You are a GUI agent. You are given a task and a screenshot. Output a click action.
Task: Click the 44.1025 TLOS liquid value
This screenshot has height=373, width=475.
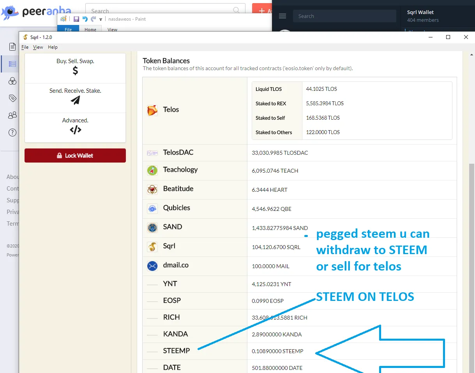point(321,89)
